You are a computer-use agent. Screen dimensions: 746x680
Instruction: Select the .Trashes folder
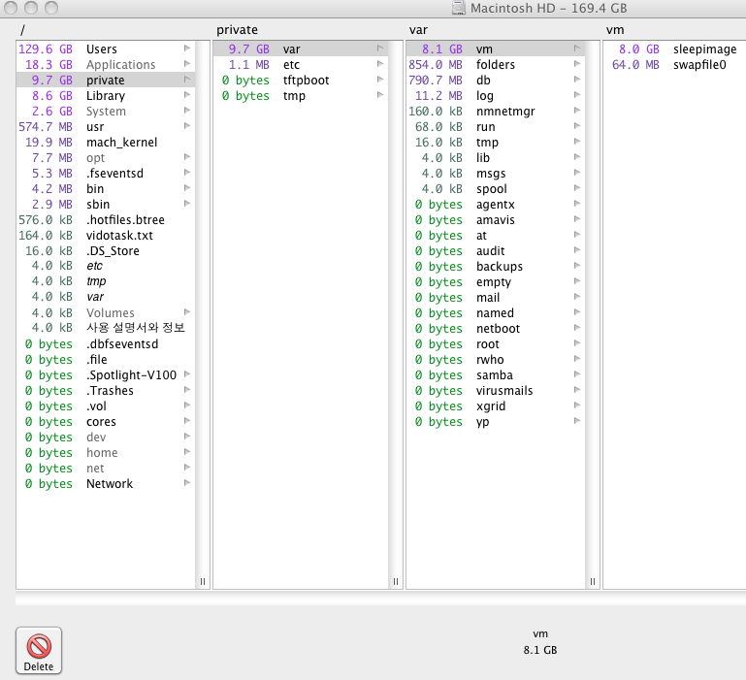pos(106,391)
